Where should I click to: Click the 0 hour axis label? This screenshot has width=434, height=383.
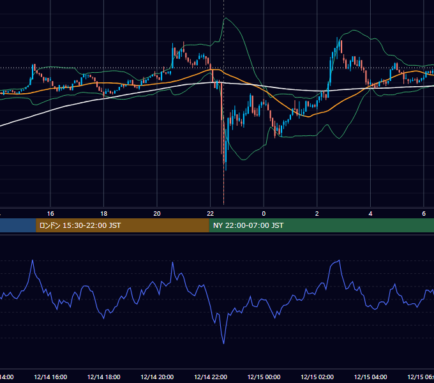(x=264, y=214)
